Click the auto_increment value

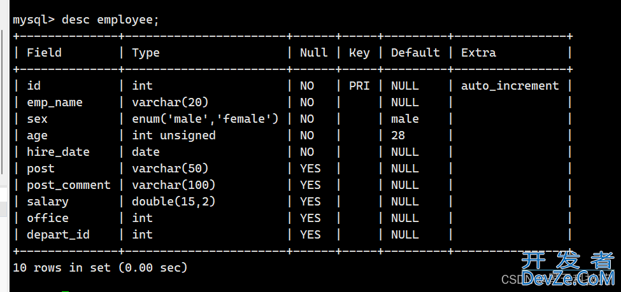tap(510, 86)
